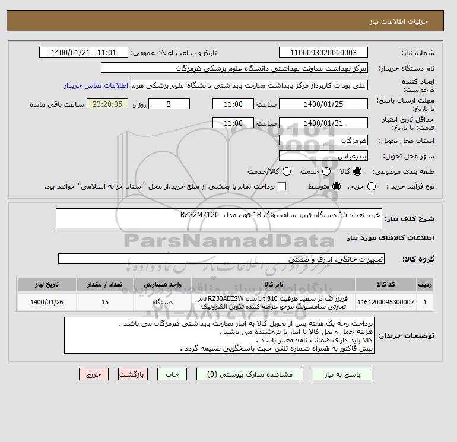Click the نام کالا column header
The width and height of the screenshot is (457, 442).
[274, 284]
